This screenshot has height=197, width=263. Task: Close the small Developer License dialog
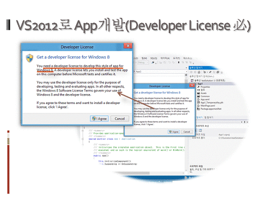tap(192, 85)
